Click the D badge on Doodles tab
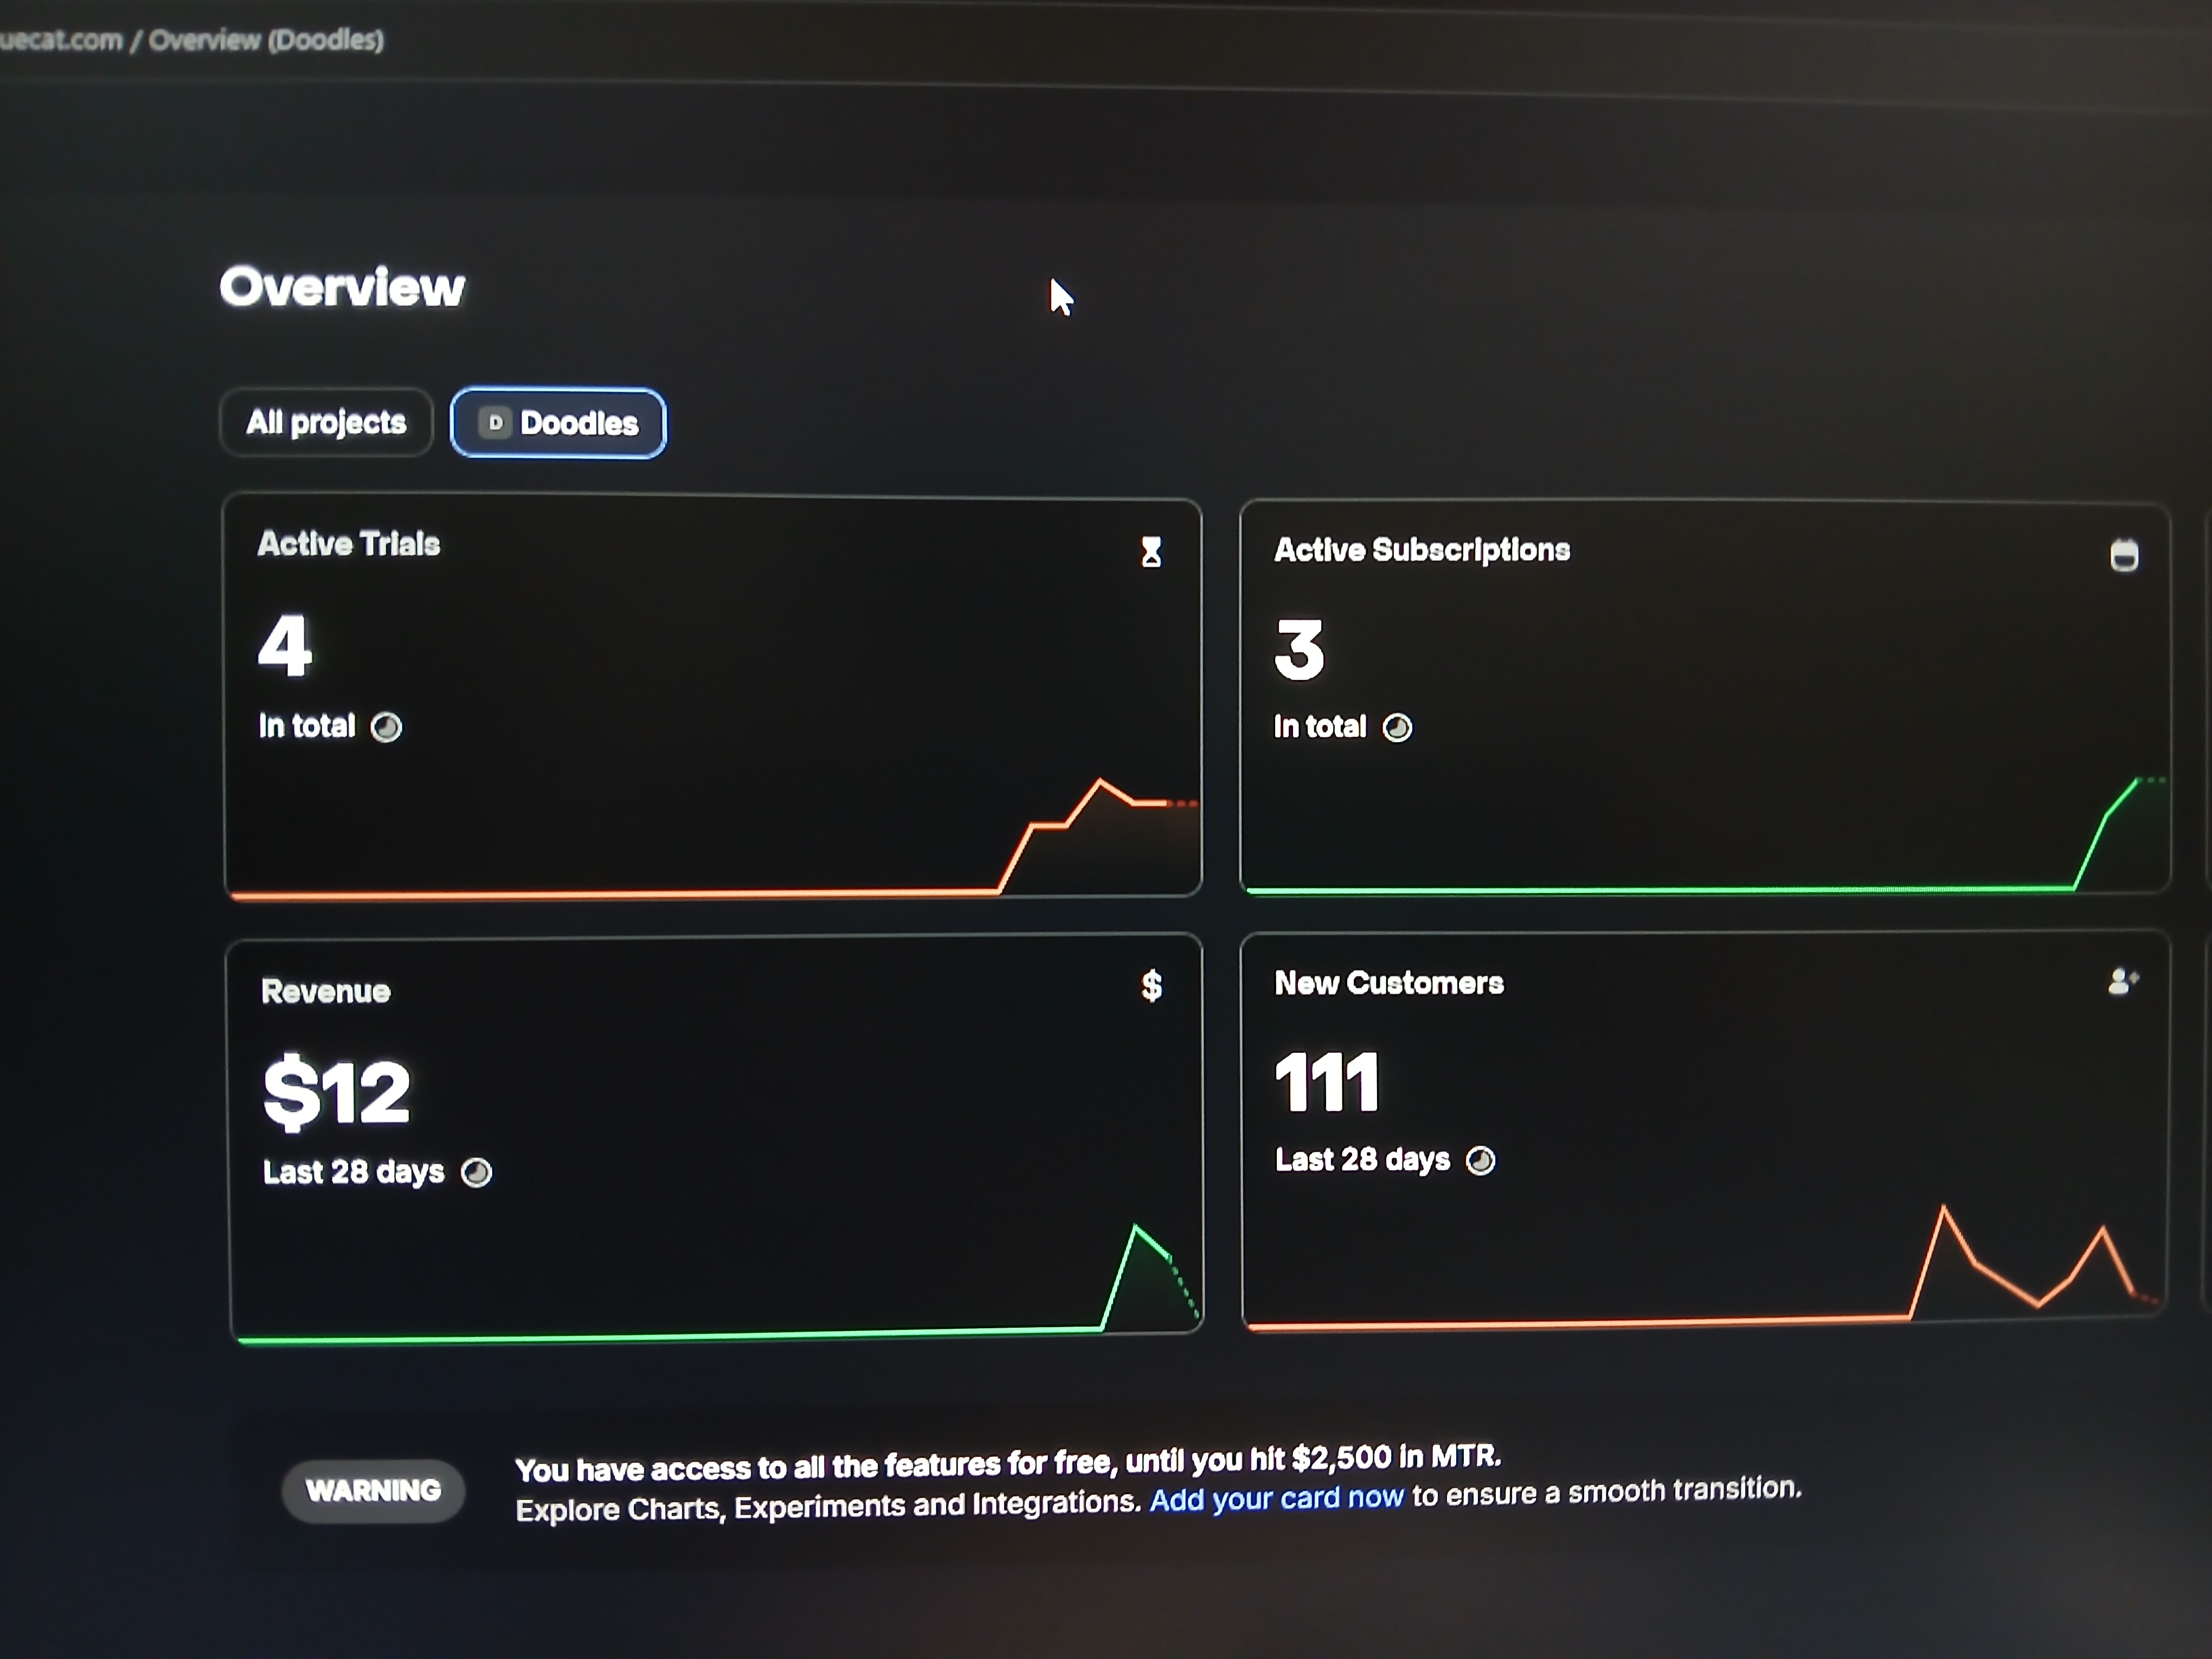 click(x=495, y=423)
